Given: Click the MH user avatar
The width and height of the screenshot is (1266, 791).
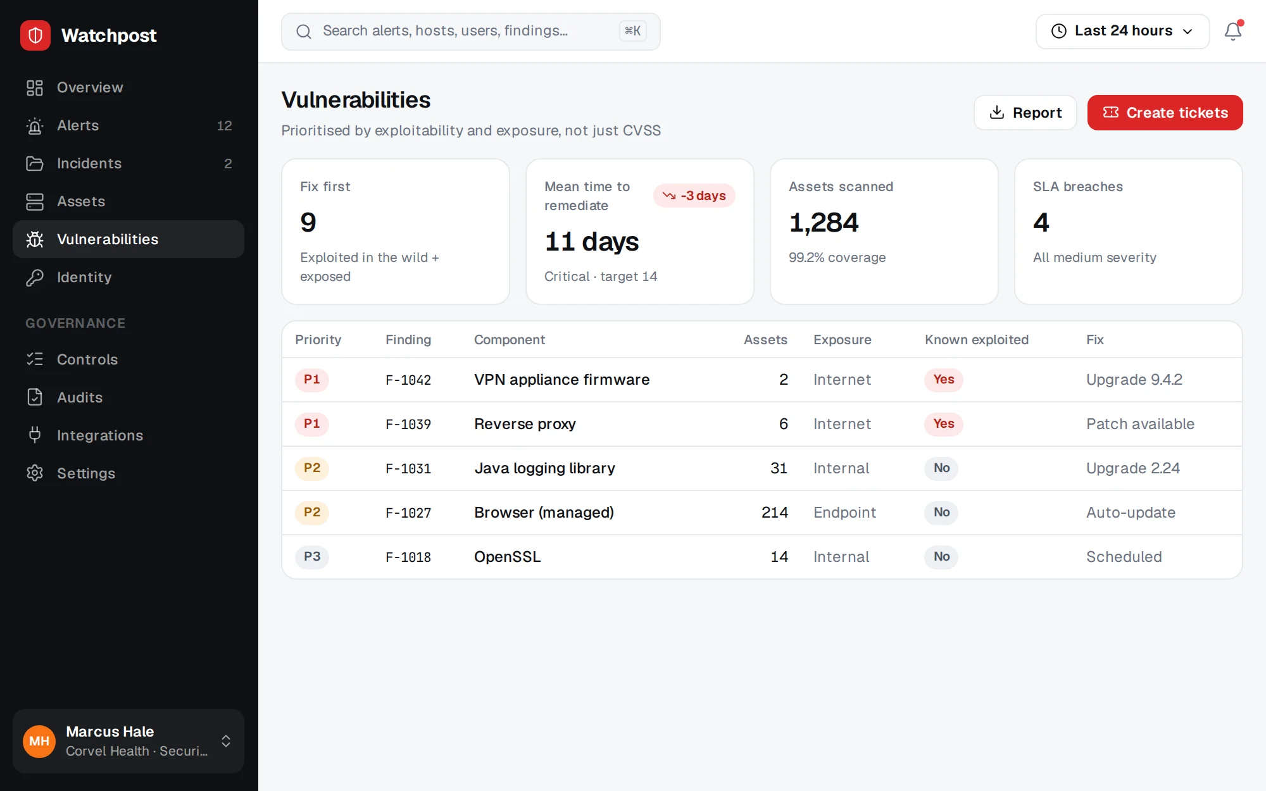Looking at the screenshot, I should click(39, 741).
